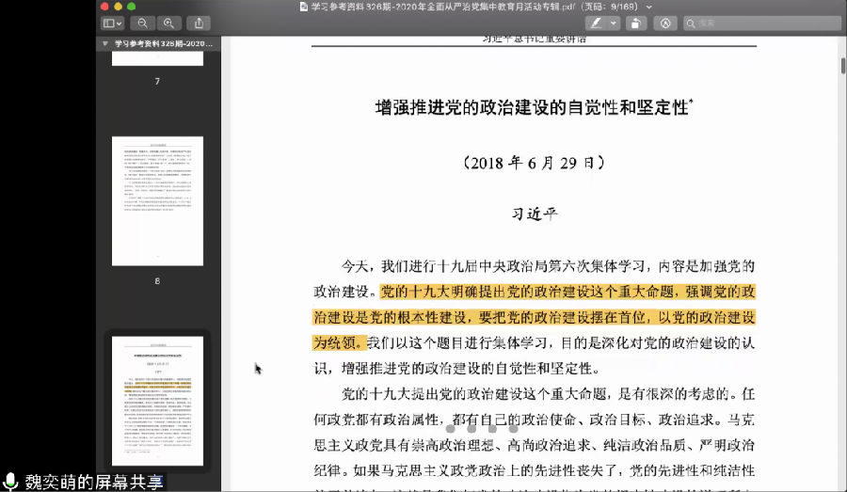Screen dimensions: 847x492
Task: Select page 8 thumbnail in sidebar
Action: 157,200
